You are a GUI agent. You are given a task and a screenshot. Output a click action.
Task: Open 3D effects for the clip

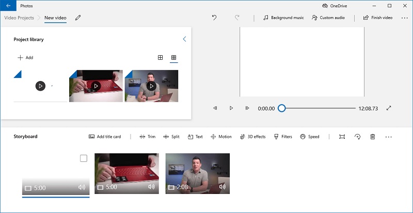click(252, 137)
